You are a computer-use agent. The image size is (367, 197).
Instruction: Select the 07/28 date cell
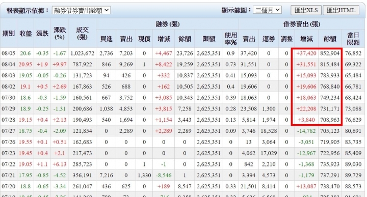pyautogui.click(x=9, y=120)
